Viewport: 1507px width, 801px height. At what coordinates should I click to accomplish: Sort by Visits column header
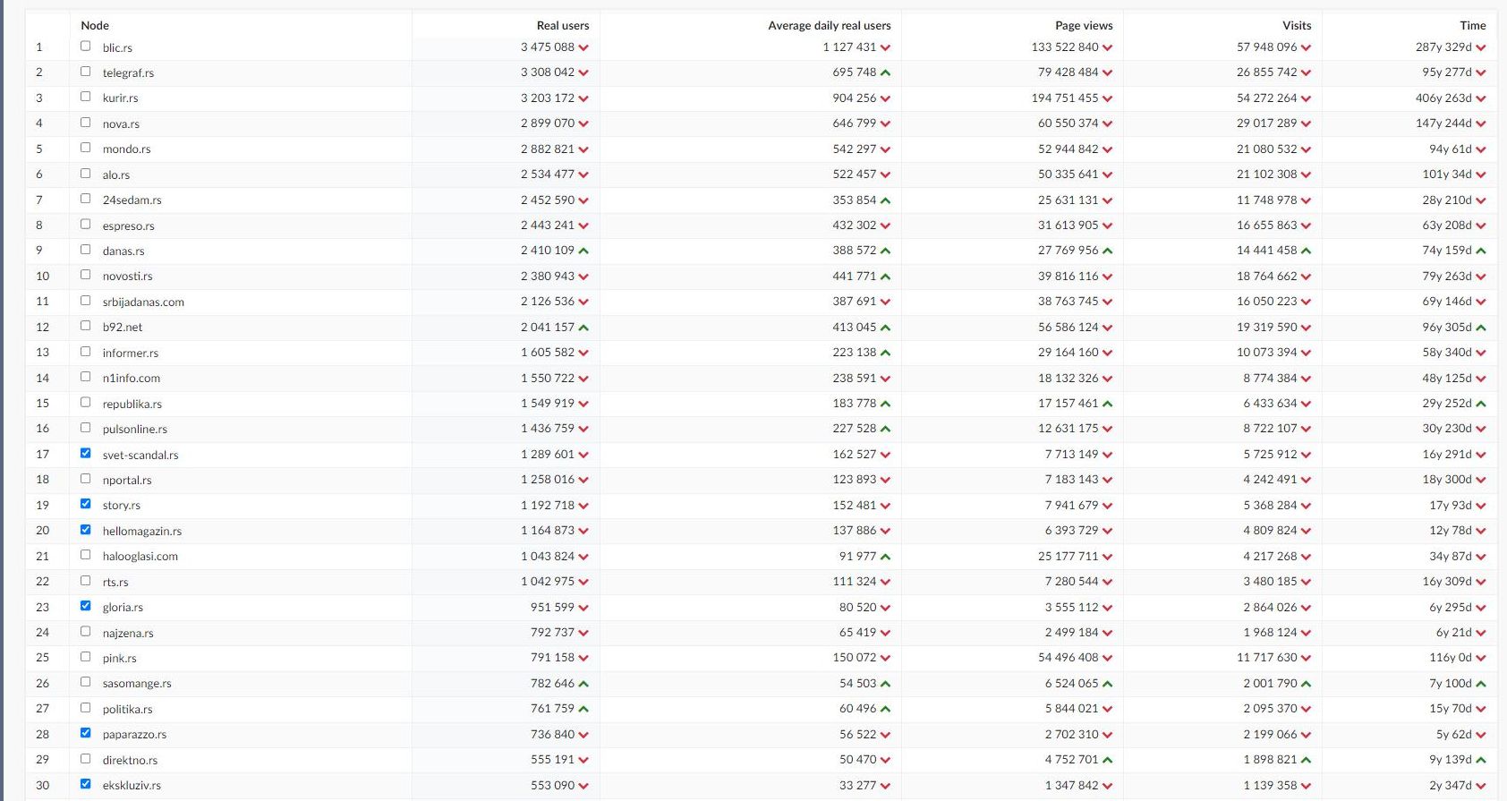1297,25
